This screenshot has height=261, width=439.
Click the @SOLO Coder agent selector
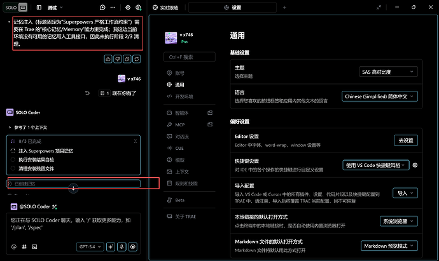point(34,207)
